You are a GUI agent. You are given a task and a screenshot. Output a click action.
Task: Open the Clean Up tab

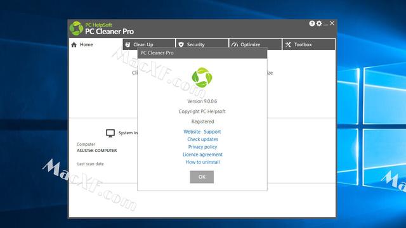(x=149, y=44)
